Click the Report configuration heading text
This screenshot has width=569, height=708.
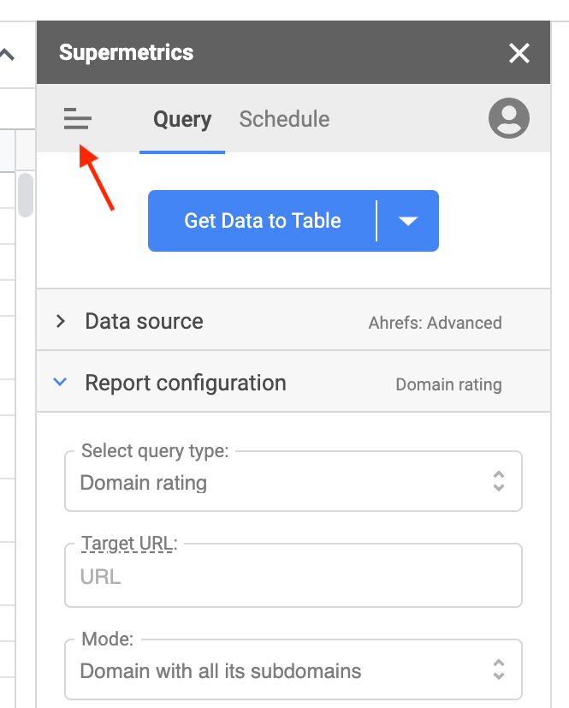tap(186, 383)
